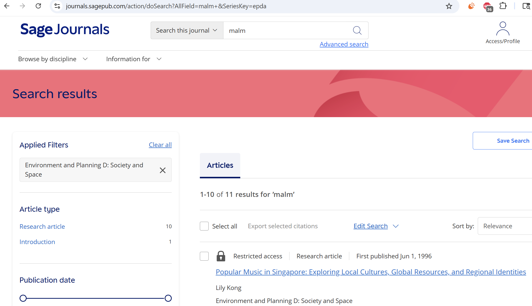The image size is (532, 306).
Task: Tick the checkbox for Popular Music in Singapore
Action: pos(204,256)
